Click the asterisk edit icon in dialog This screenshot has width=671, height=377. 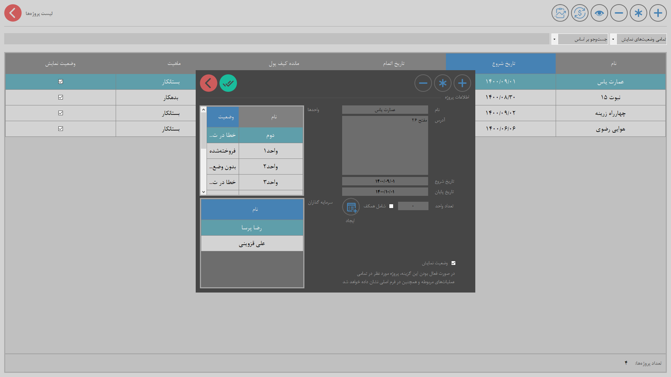(442, 83)
